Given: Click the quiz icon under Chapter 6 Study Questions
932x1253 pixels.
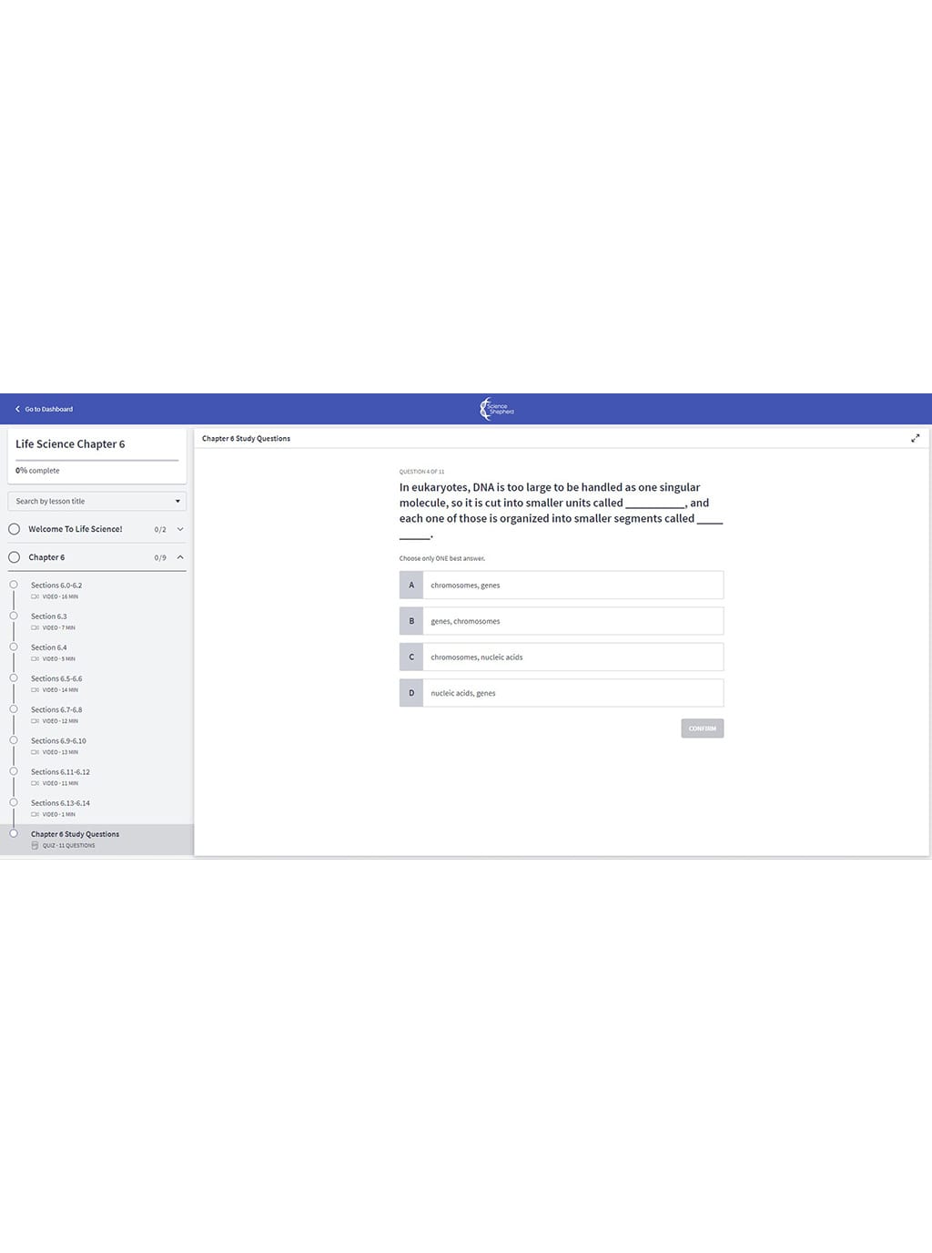Looking at the screenshot, I should coord(35,846).
